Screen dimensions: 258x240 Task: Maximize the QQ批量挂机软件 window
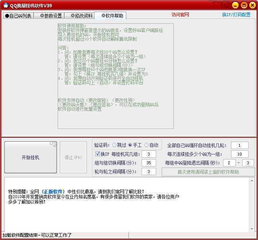[244, 5]
